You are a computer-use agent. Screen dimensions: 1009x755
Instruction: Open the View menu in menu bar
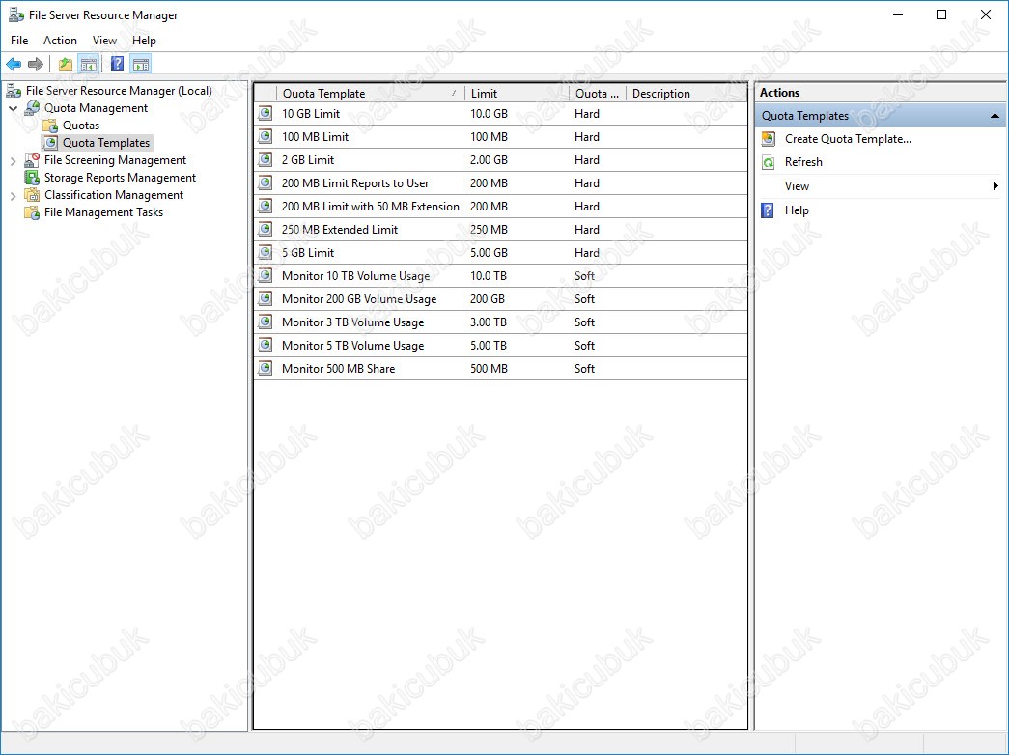coord(104,40)
